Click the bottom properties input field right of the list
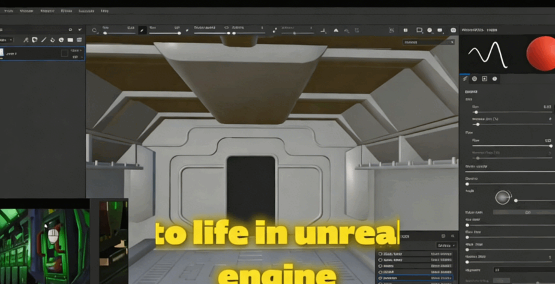Viewport: 555px width, 284px height. 524,270
